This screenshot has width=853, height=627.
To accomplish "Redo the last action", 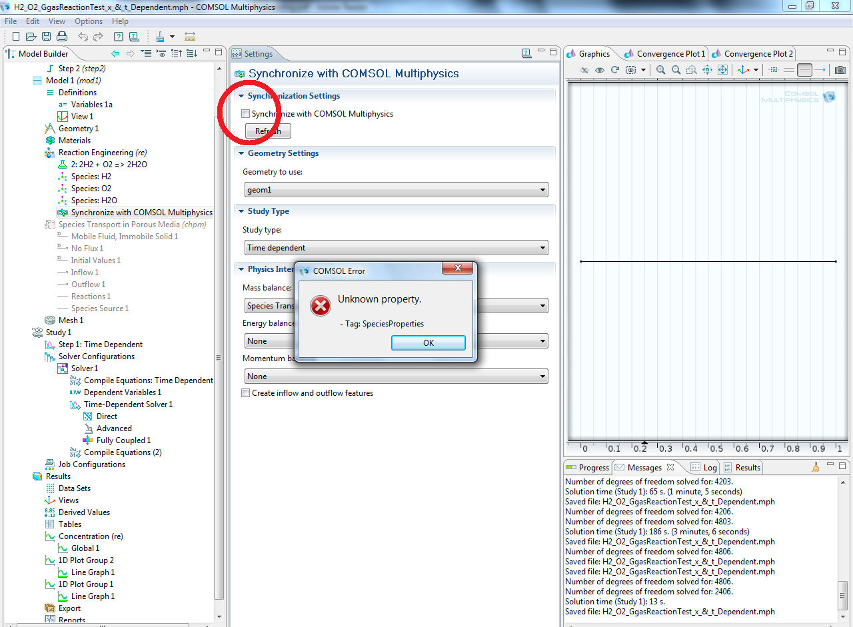I will click(x=98, y=37).
